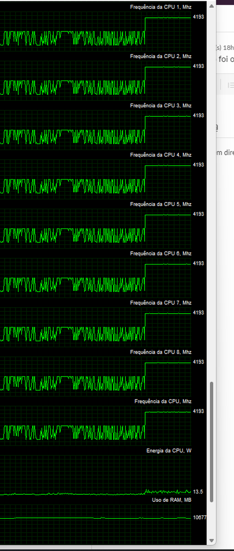Screen dimensions: 234x551
Task: Click the RAM usage value 10677
Action: [200, 518]
